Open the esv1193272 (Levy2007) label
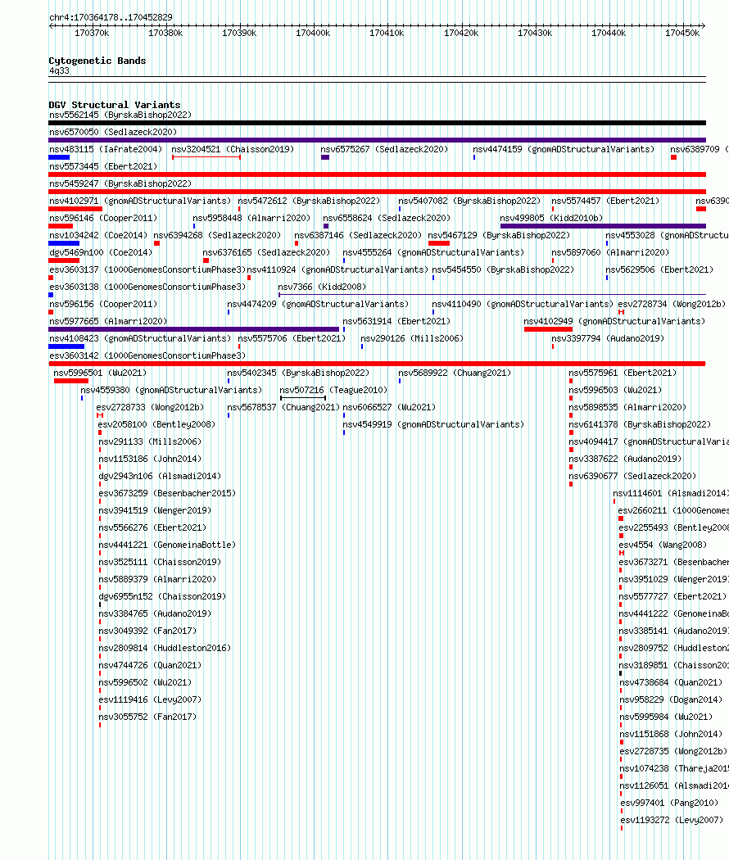 (672, 820)
